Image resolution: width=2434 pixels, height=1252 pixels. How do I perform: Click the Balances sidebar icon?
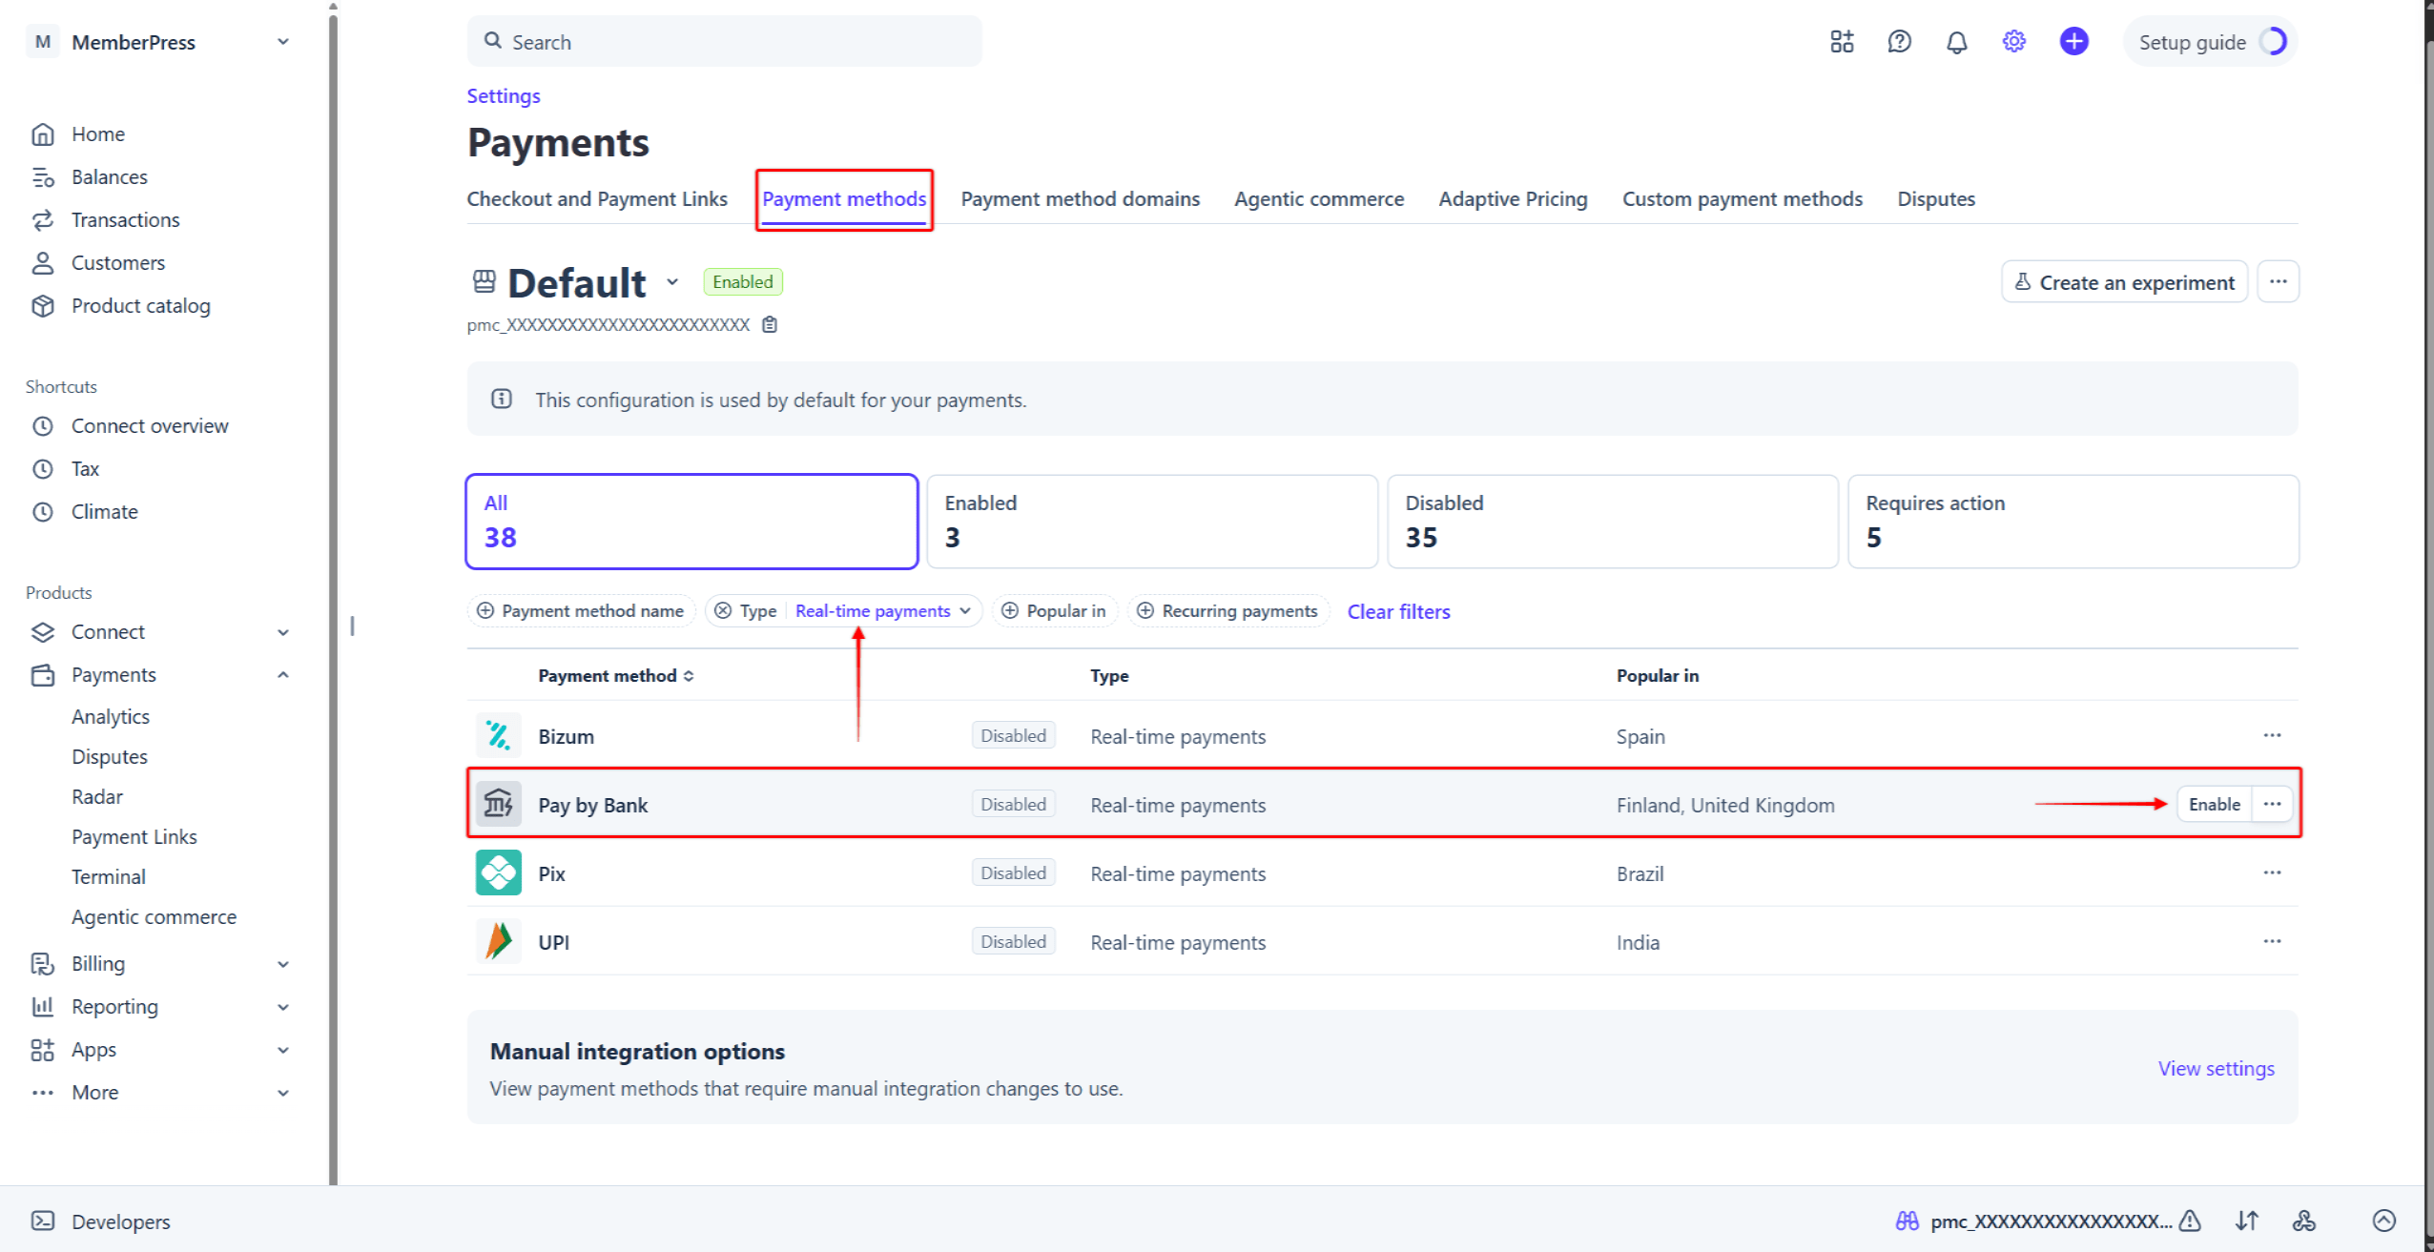tap(43, 177)
